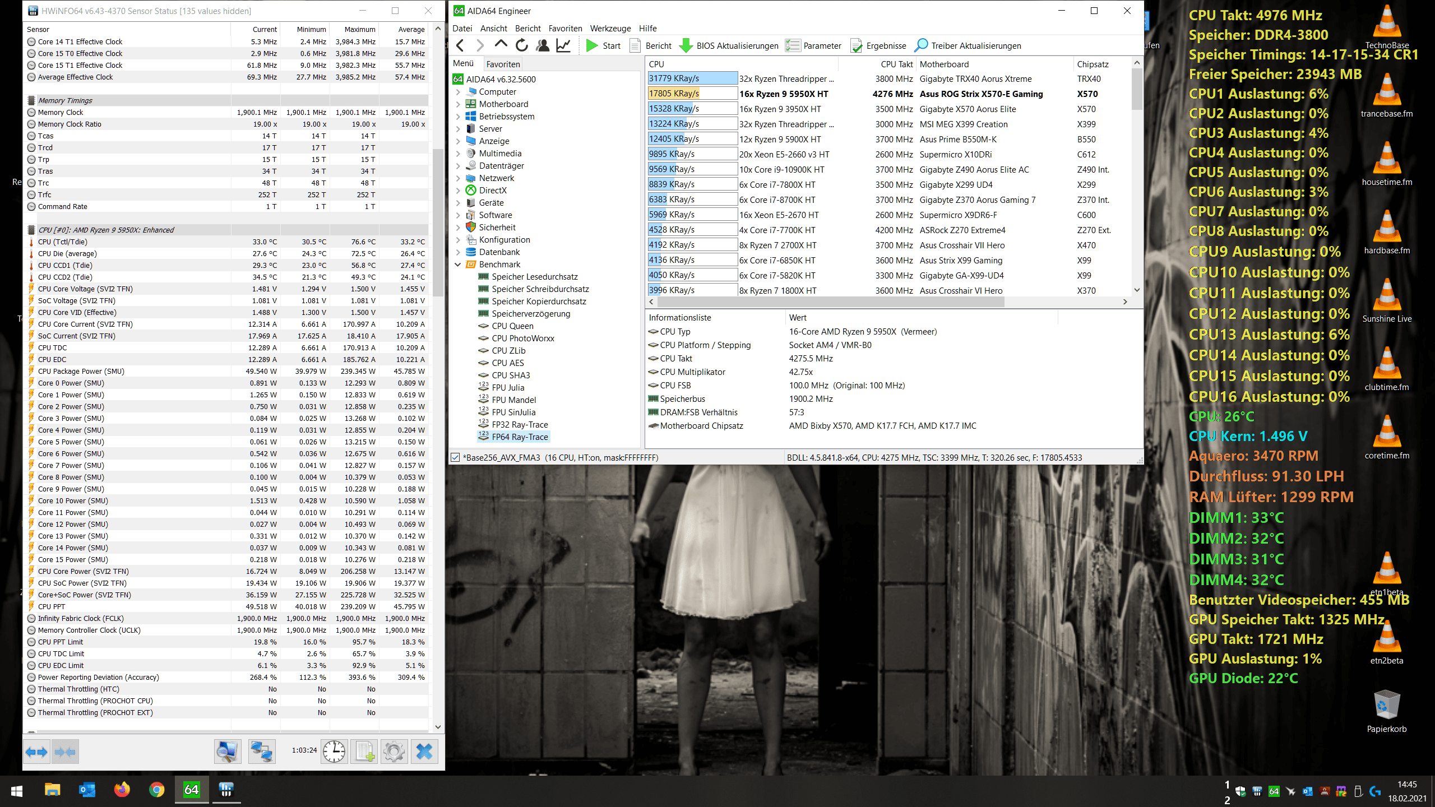Expand the DirectX tree node
The image size is (1435, 807).
pyautogui.click(x=458, y=191)
